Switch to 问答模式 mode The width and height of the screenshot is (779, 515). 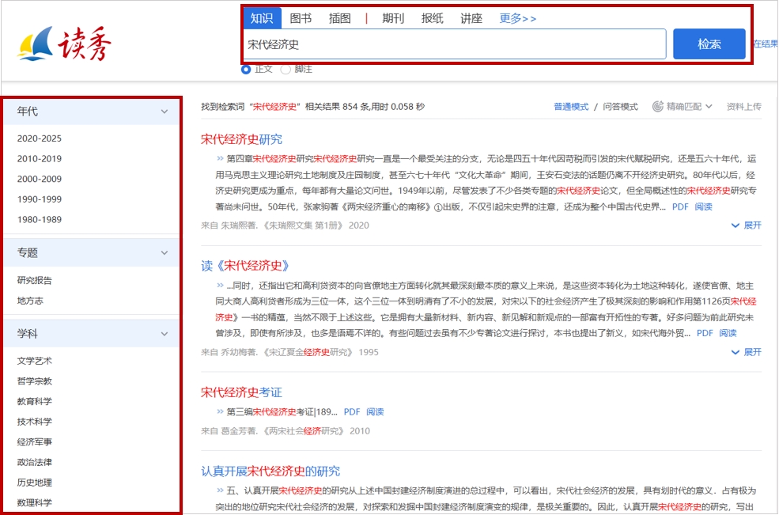620,107
